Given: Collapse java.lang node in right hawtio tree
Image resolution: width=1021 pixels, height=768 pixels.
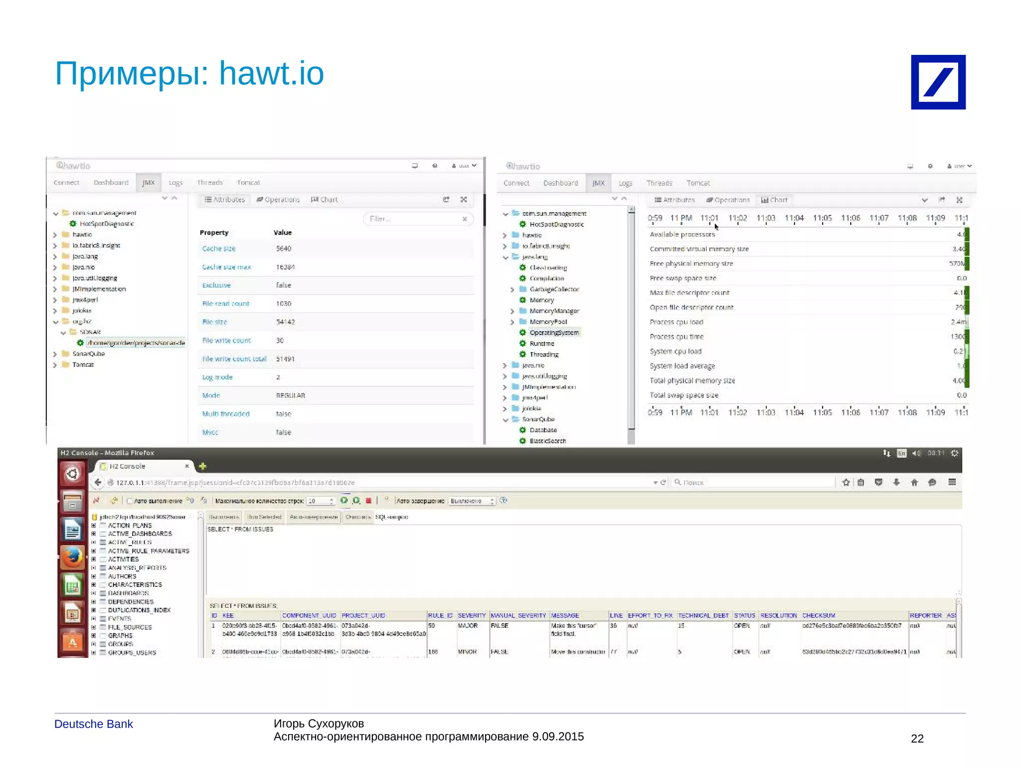Looking at the screenshot, I should pyautogui.click(x=505, y=257).
